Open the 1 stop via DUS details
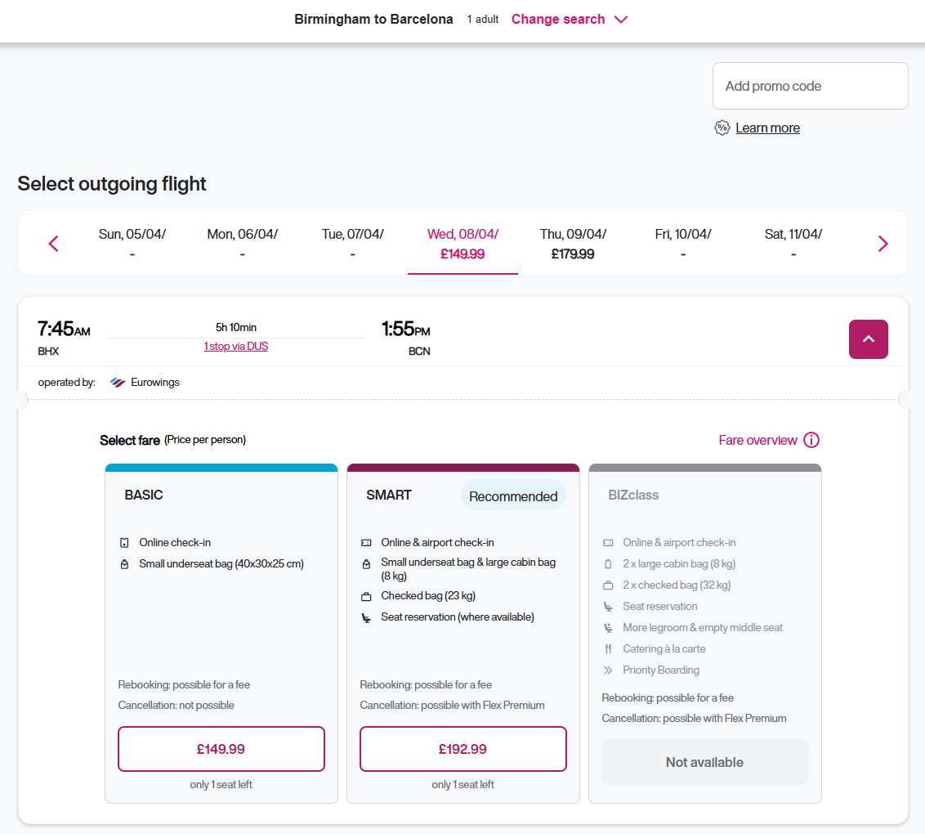Viewport: 925px width, 834px height. pos(235,346)
